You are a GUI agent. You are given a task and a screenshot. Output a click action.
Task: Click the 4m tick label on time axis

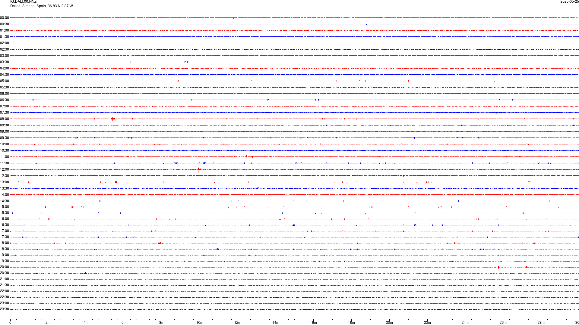tap(86, 323)
